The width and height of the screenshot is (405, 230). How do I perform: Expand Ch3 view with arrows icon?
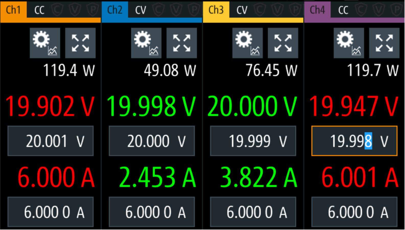pyautogui.click(x=283, y=43)
